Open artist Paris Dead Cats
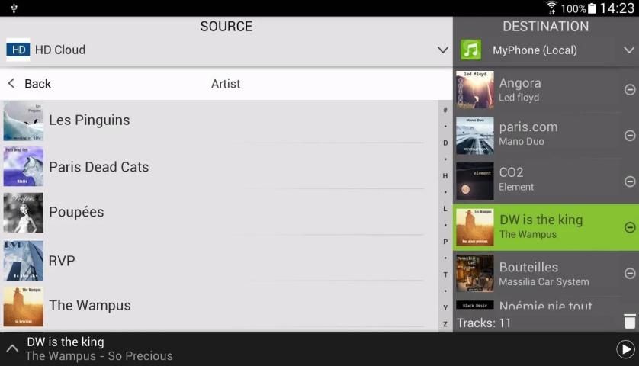This screenshot has height=366, width=639. pyautogui.click(x=220, y=167)
